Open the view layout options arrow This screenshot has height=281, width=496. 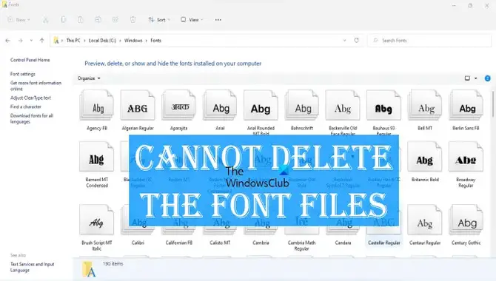tap(476, 78)
